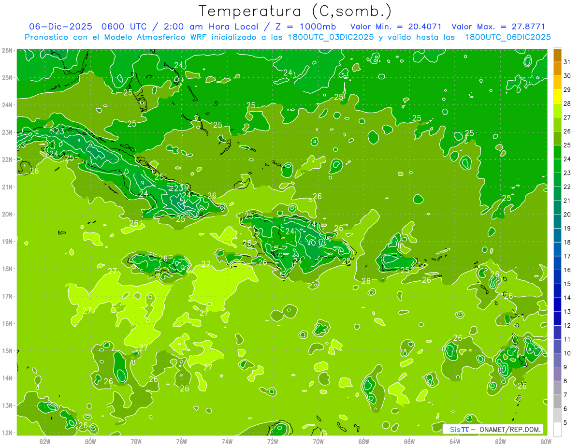
Task: Click the "Valor Max. = 27.8771" readout
Action: point(498,26)
